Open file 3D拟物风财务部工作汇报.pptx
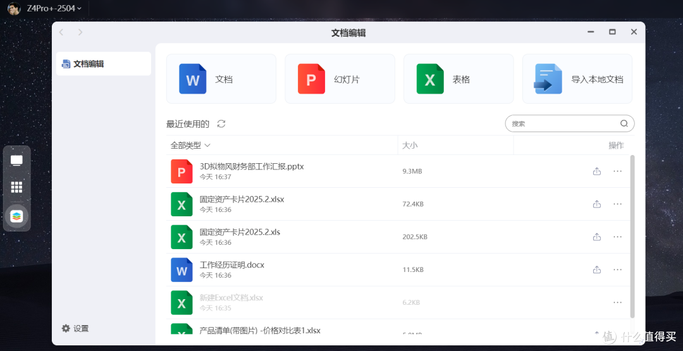Screen dimensions: 683x351 [252, 166]
